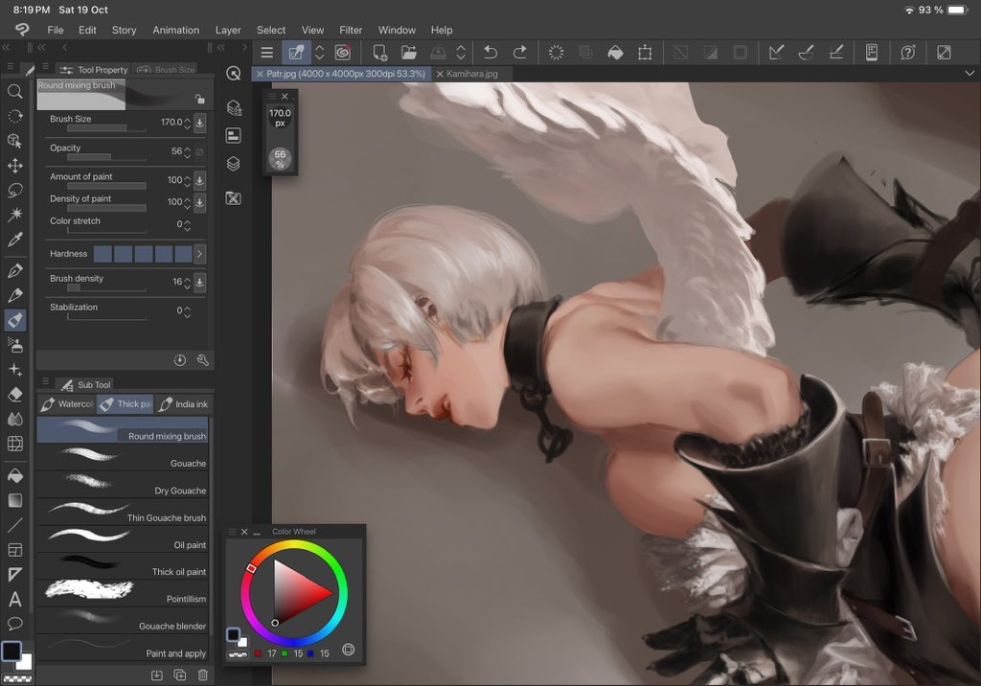Select the Auto select magic wand tool

(x=15, y=215)
